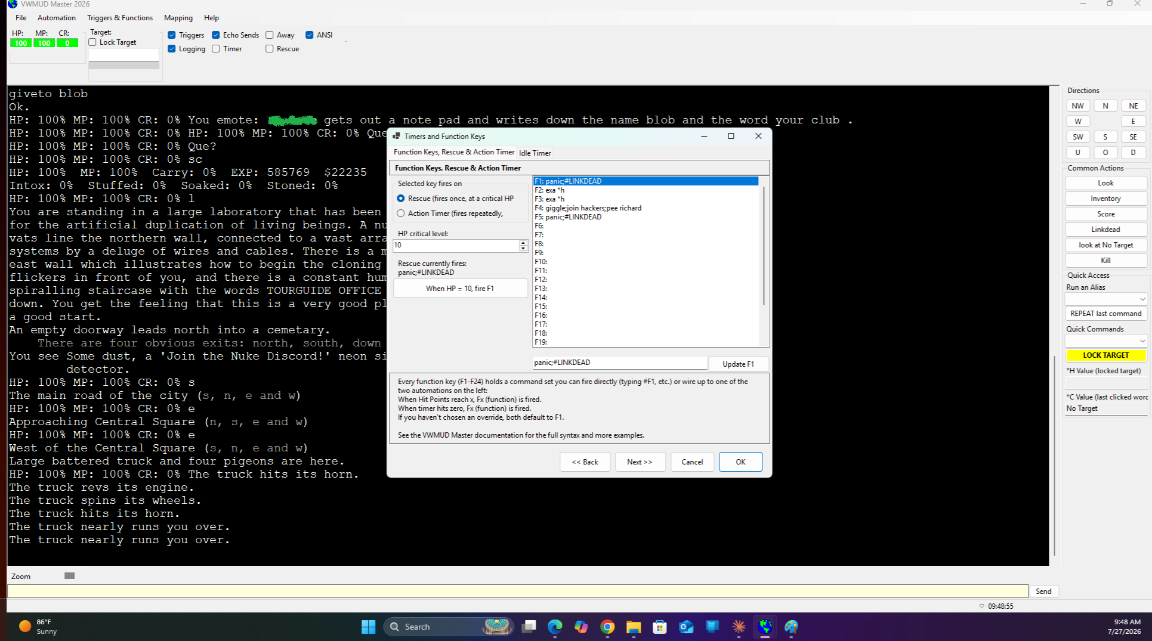This screenshot has width=1152, height=641.
Task: Enable the Rescue checkbox in the toolbar
Action: click(270, 49)
